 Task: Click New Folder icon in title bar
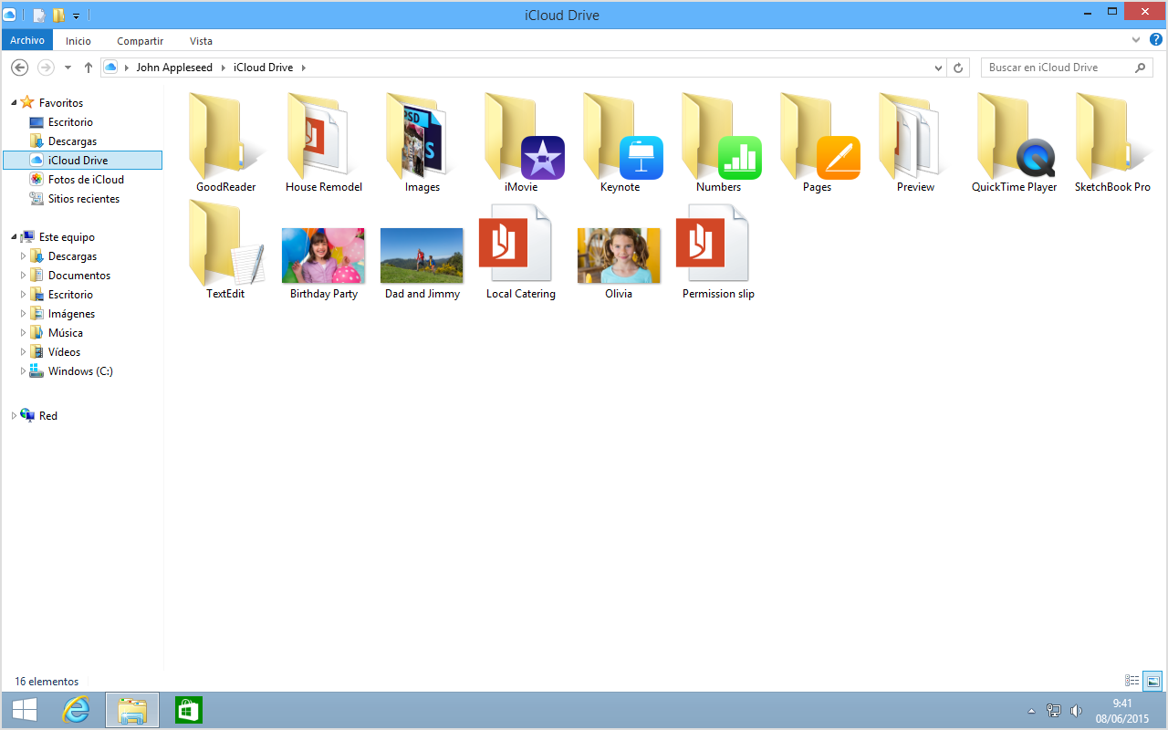pyautogui.click(x=58, y=16)
